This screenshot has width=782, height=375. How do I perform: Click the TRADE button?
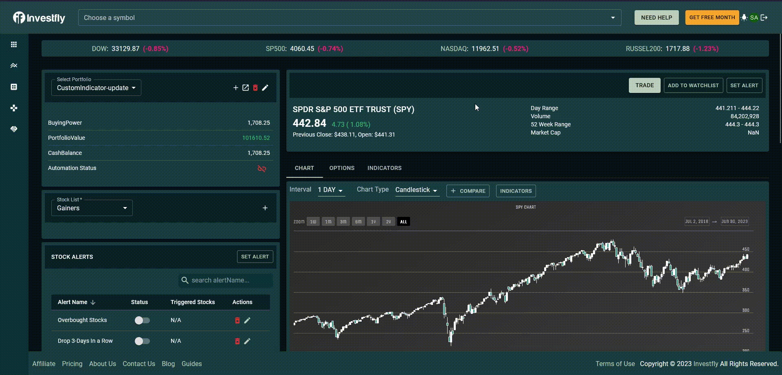tap(645, 85)
